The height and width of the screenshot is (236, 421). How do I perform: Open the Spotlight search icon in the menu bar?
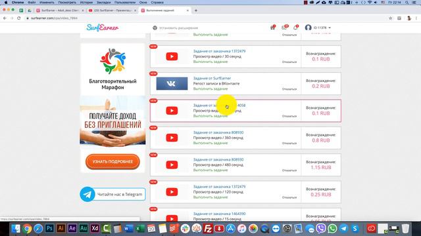(407, 3)
